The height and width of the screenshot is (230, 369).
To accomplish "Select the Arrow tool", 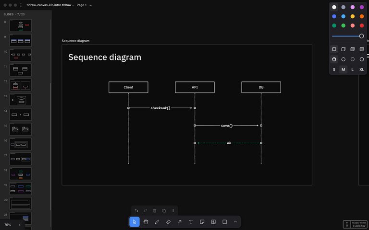I will tap(180, 222).
